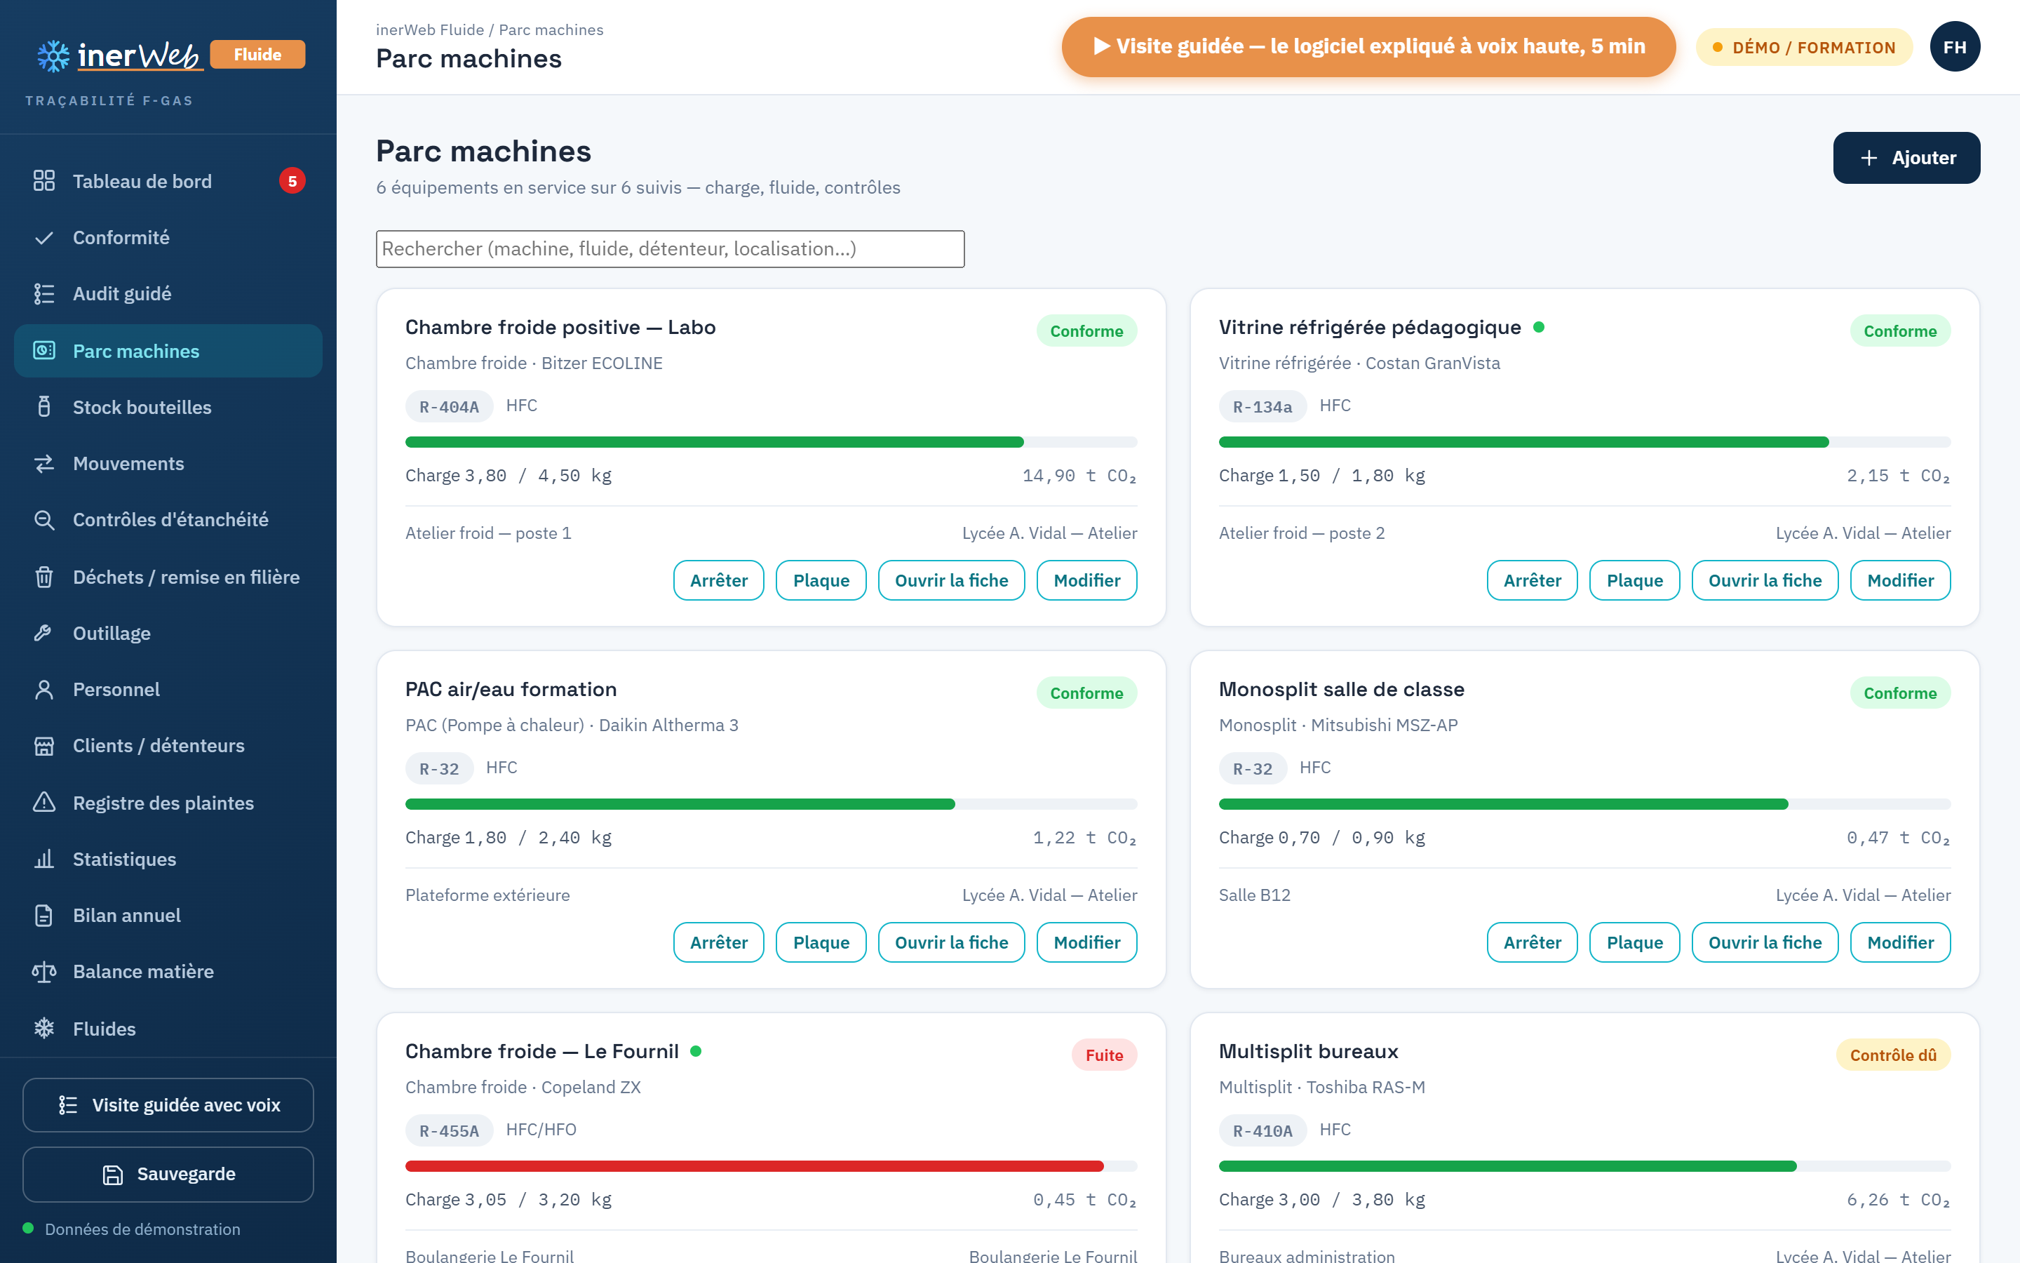Open the fiche for Vitrine réfrigérée pédagogique
This screenshot has width=2020, height=1263.
[1765, 580]
